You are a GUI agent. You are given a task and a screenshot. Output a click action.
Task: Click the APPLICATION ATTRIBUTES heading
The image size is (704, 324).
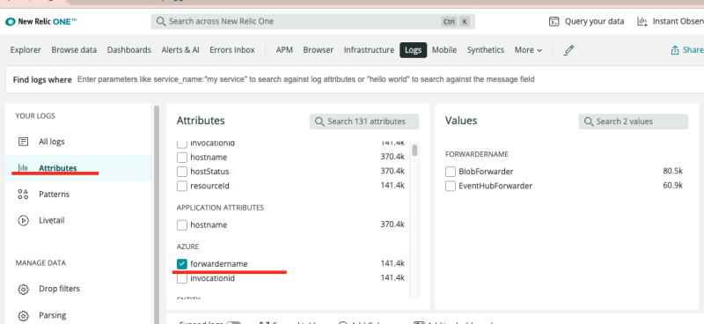[x=220, y=208]
